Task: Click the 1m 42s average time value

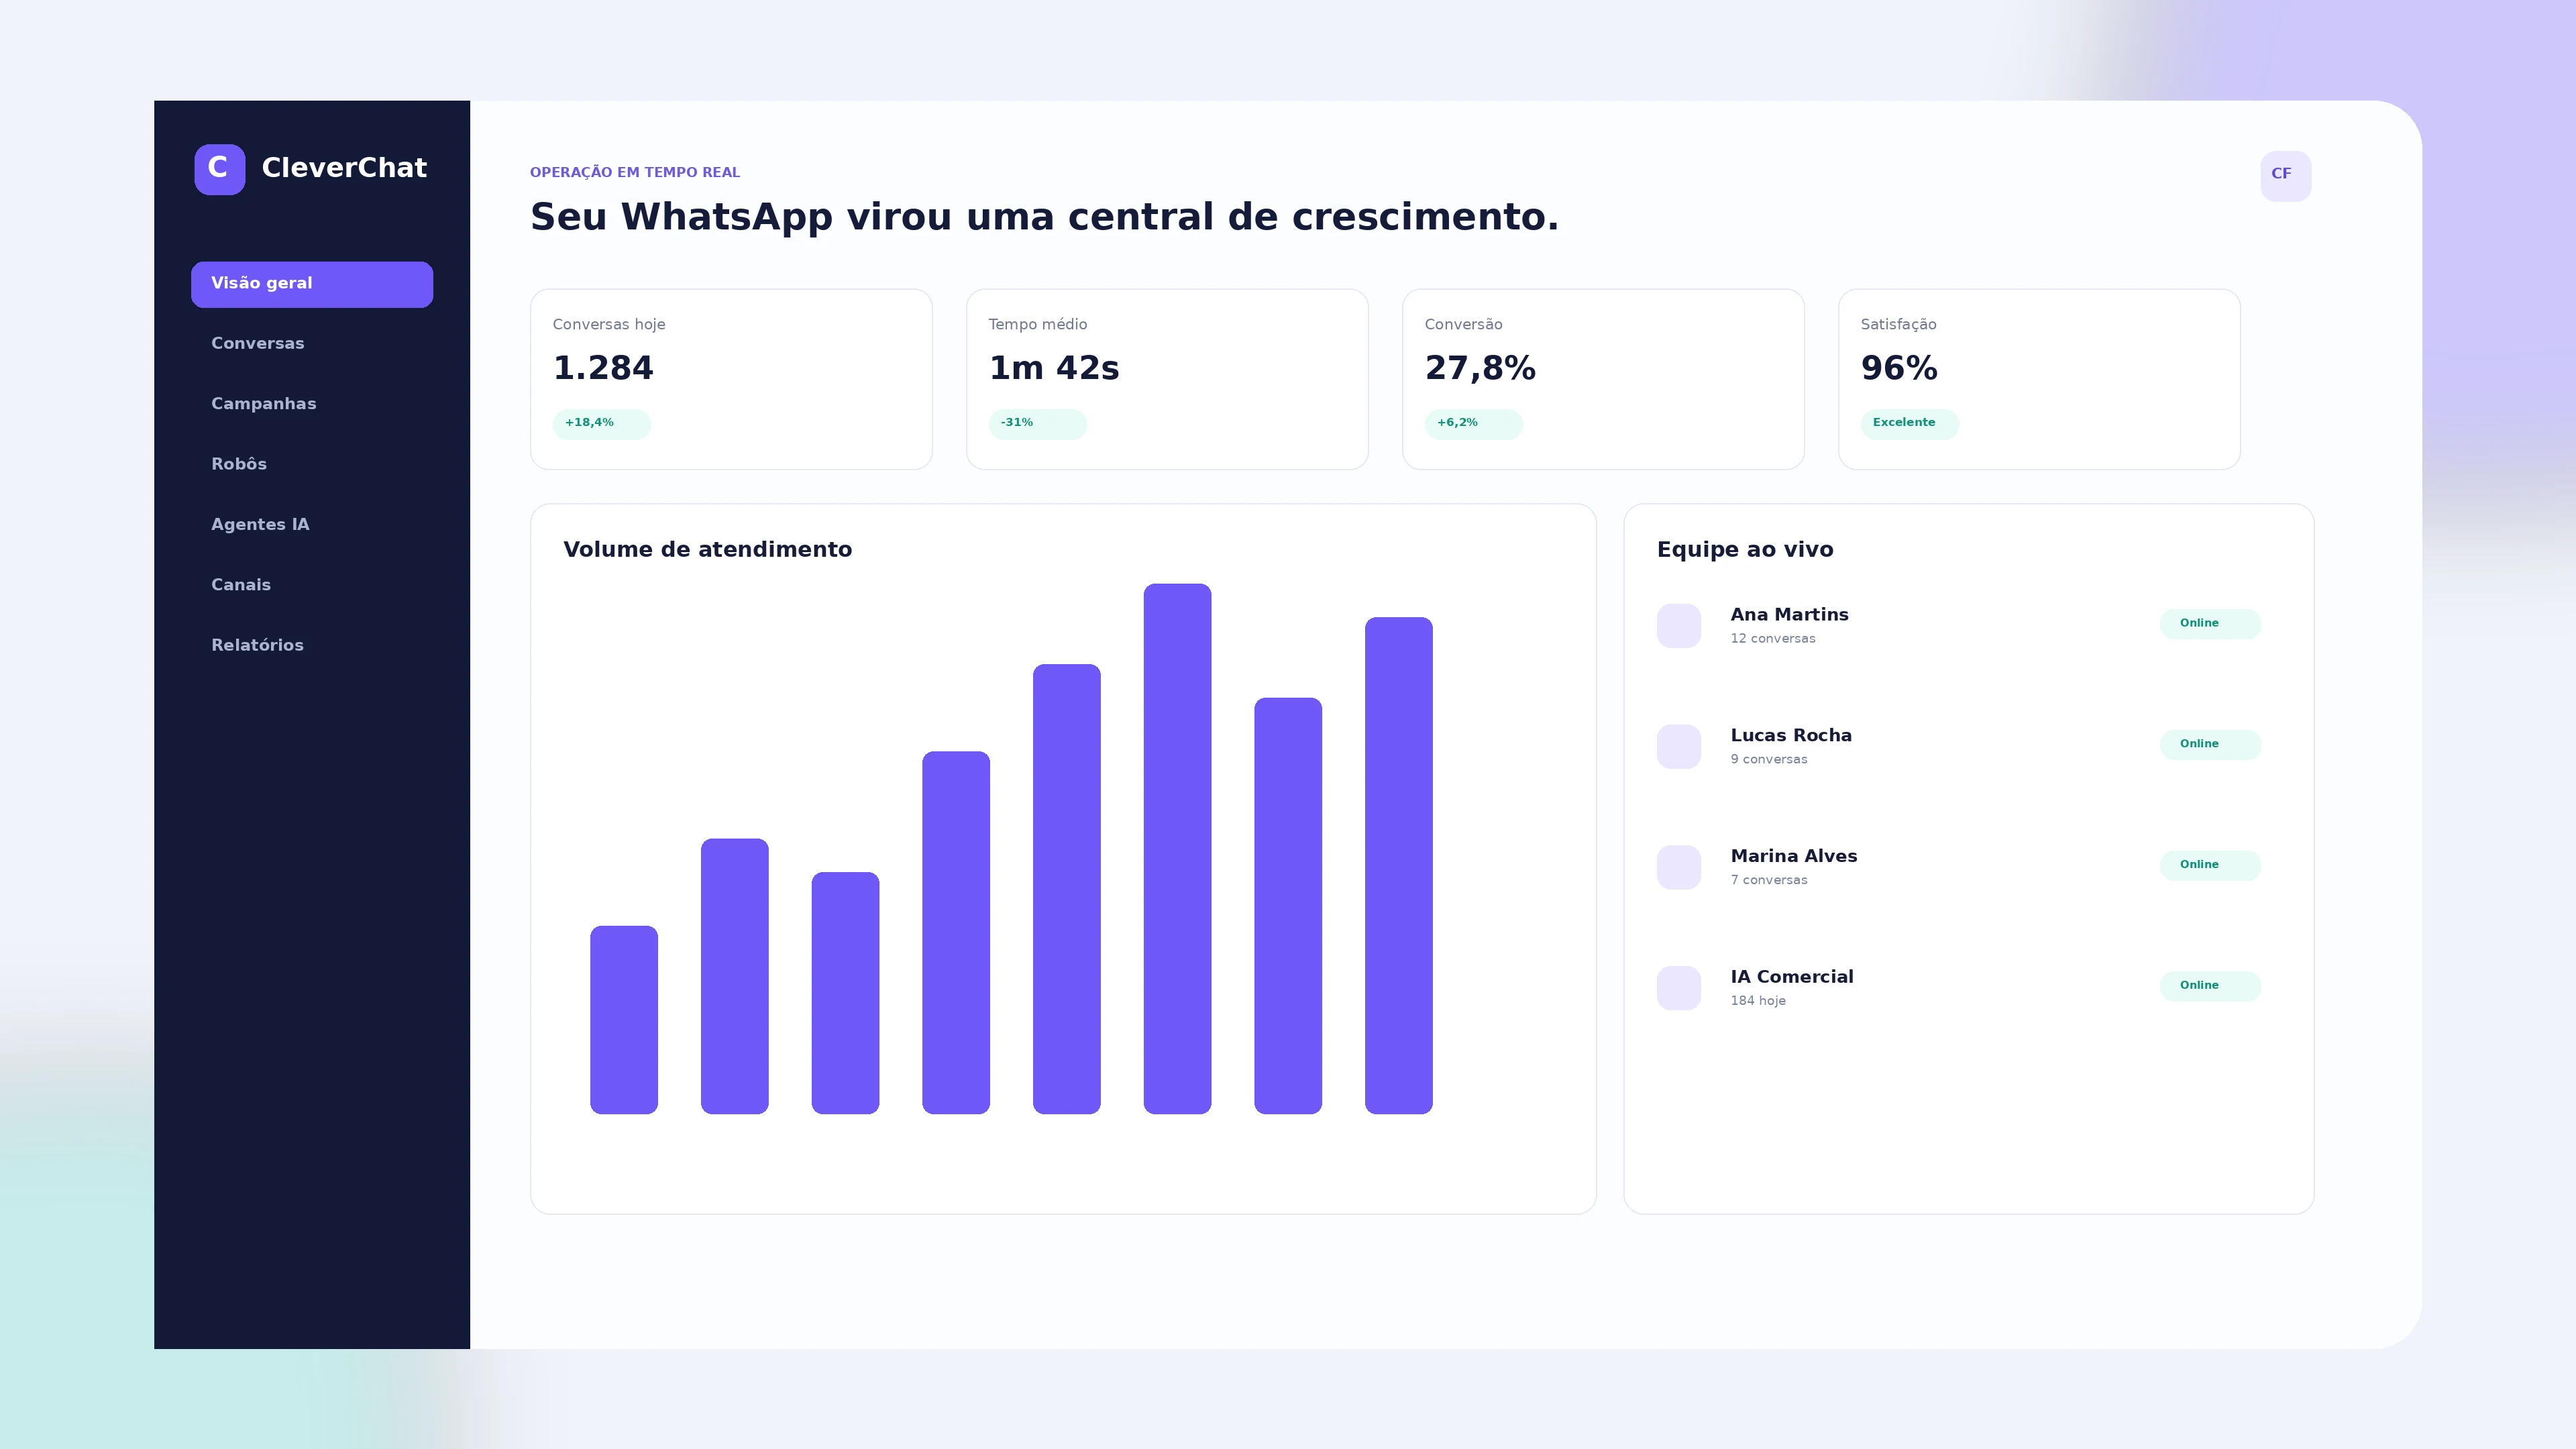Action: click(1054, 369)
